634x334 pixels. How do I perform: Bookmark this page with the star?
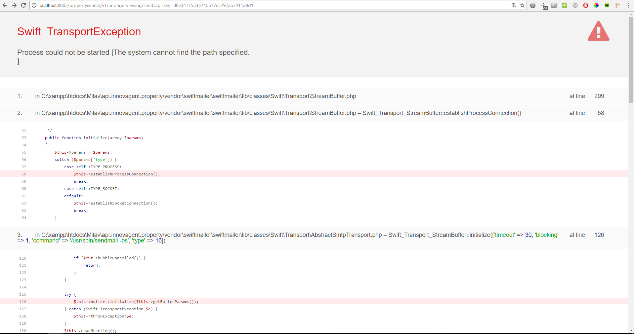(x=522, y=5)
